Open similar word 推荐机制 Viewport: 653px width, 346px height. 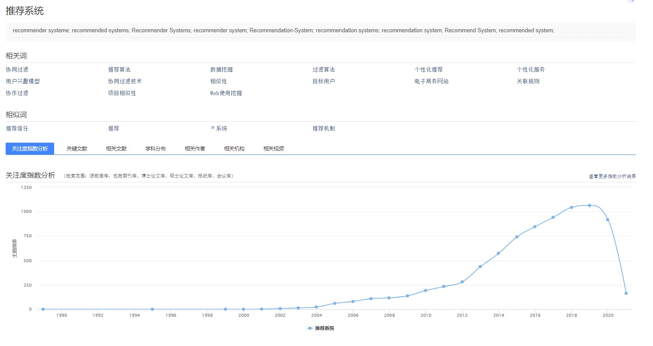(324, 128)
